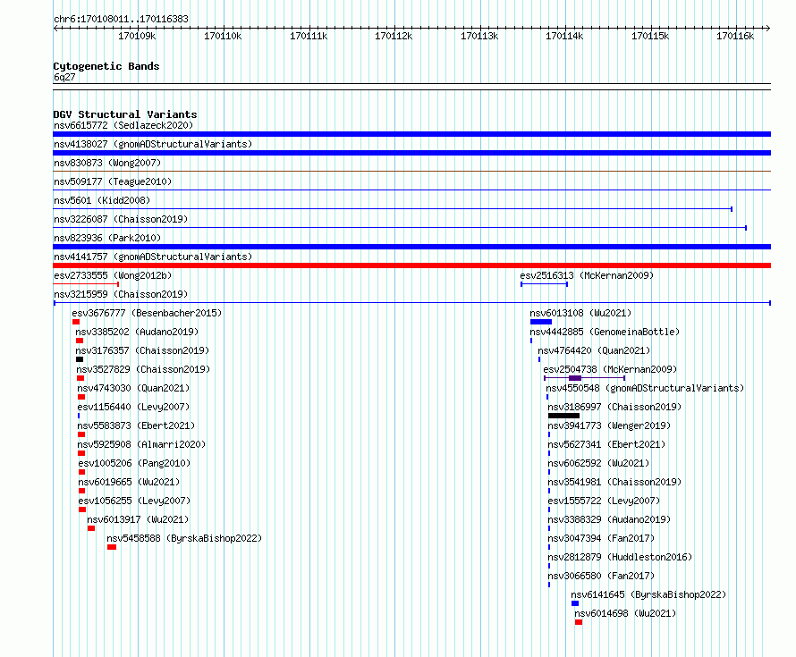The height and width of the screenshot is (657, 796).
Task: Open nsv3186997 (Chaisson2019) label
Action: [614, 407]
